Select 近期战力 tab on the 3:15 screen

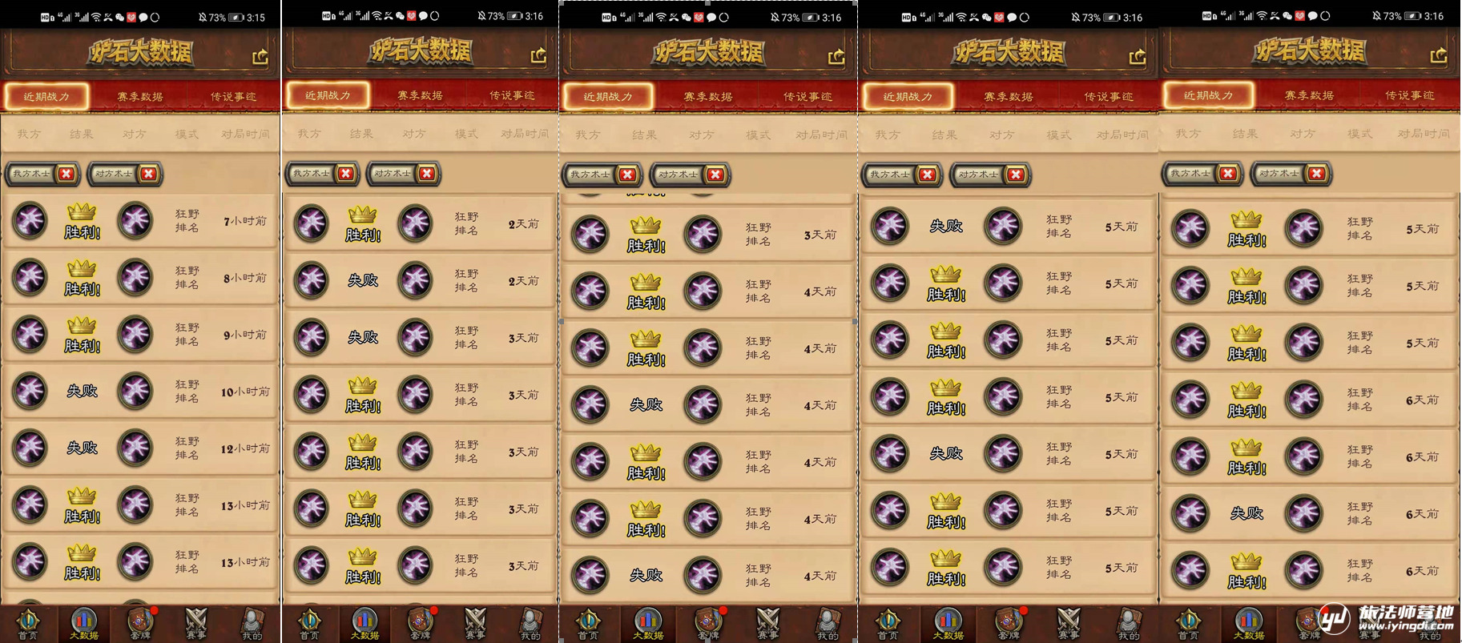pos(46,96)
